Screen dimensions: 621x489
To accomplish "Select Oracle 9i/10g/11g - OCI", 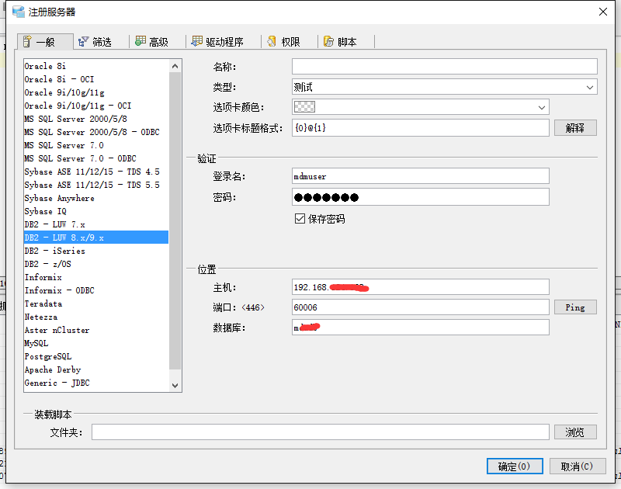I will 96,106.
